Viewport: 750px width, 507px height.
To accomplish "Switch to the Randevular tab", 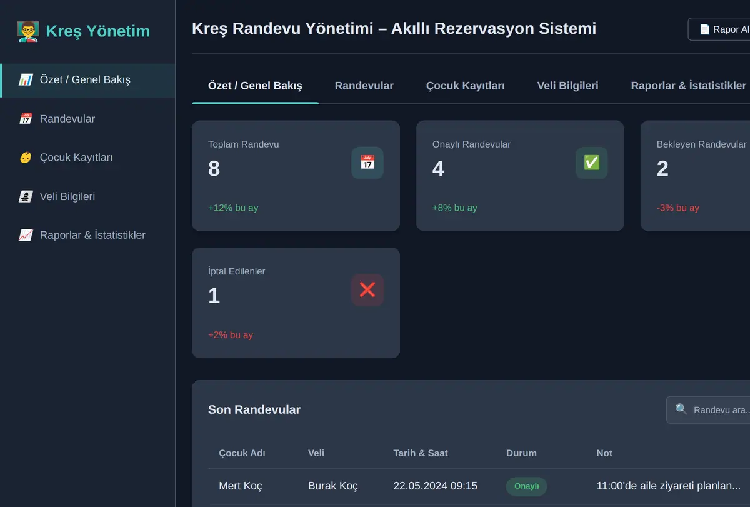I will tap(364, 86).
